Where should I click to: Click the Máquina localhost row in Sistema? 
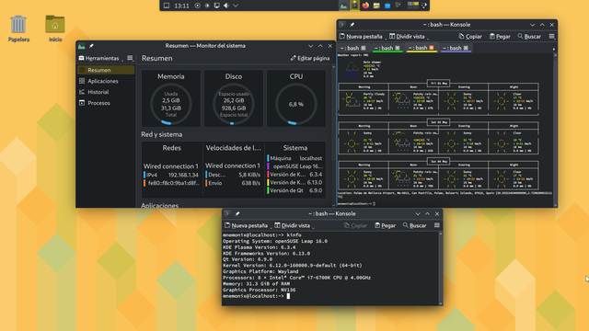(295, 158)
